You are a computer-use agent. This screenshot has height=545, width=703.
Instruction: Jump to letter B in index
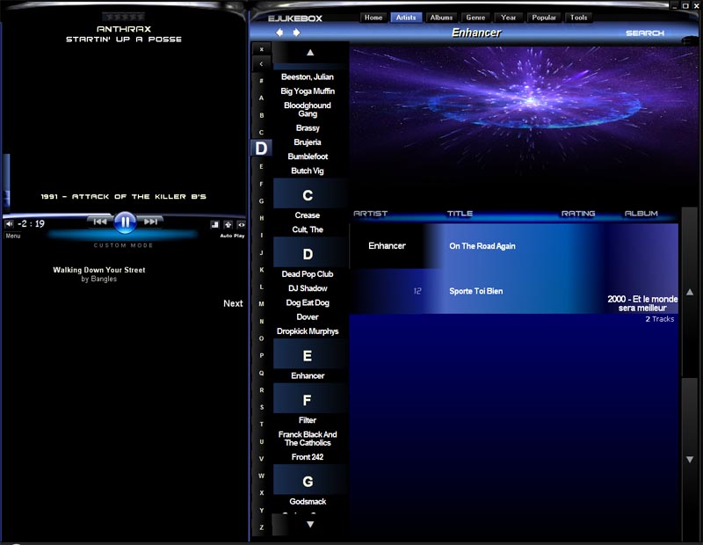pos(261,115)
